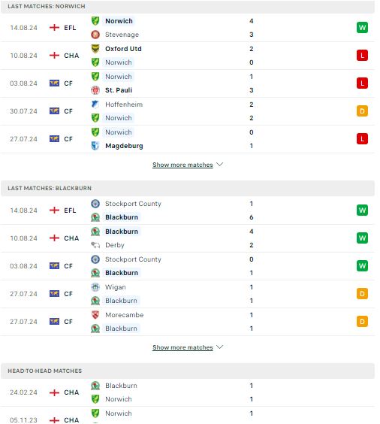This screenshot has height=424, width=380.
Task: Click the Derby club crest icon
Action: tap(95, 245)
